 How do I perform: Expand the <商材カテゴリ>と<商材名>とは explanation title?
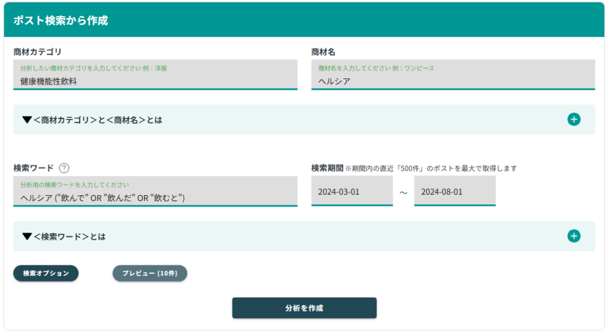[98, 120]
